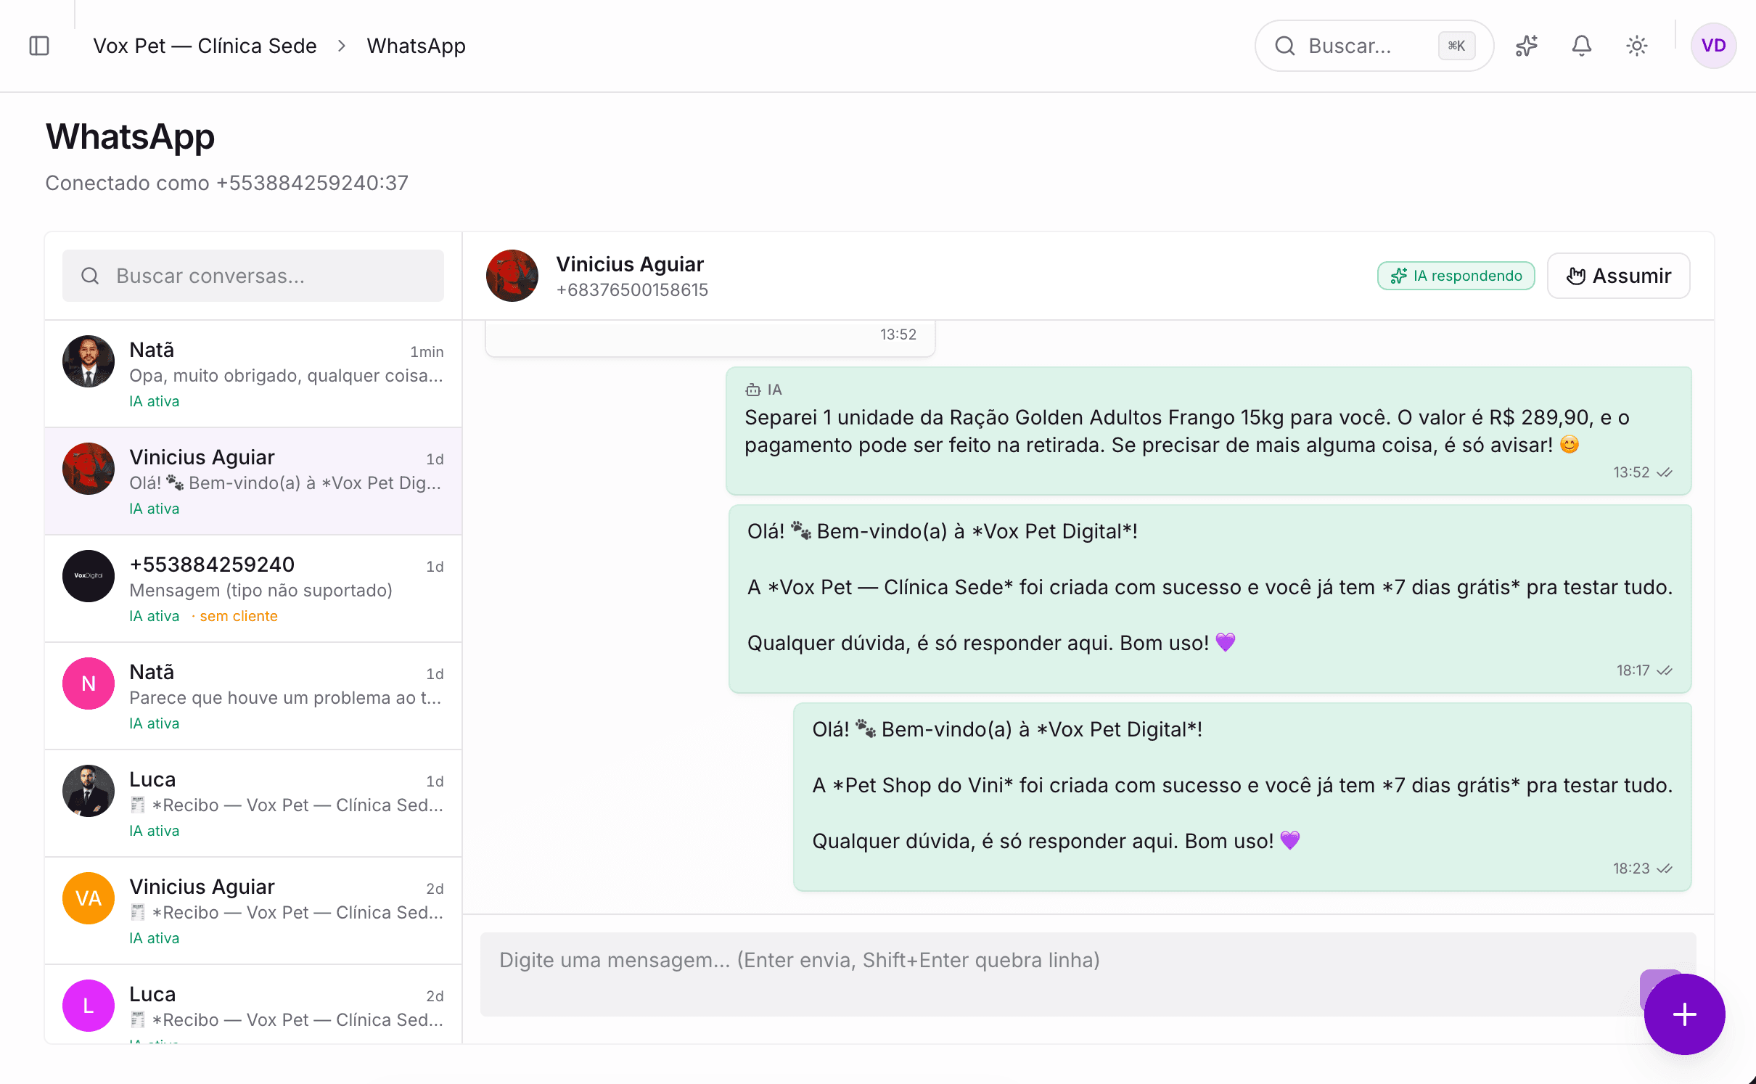Click the Conectado como phone number text
Viewport: 1756px width, 1084px height.
(x=227, y=183)
